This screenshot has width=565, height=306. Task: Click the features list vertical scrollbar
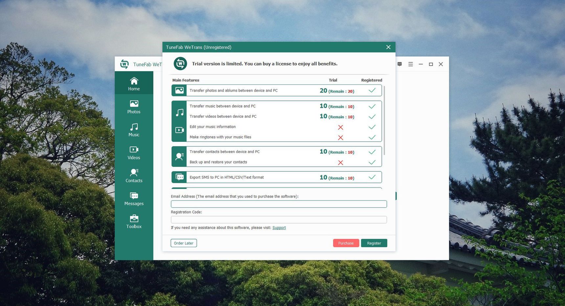pos(384,120)
